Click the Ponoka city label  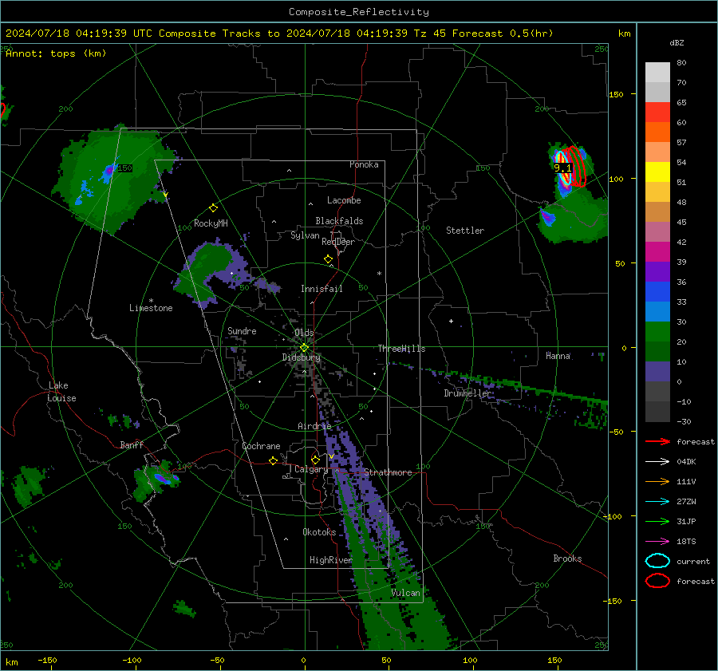[364, 164]
